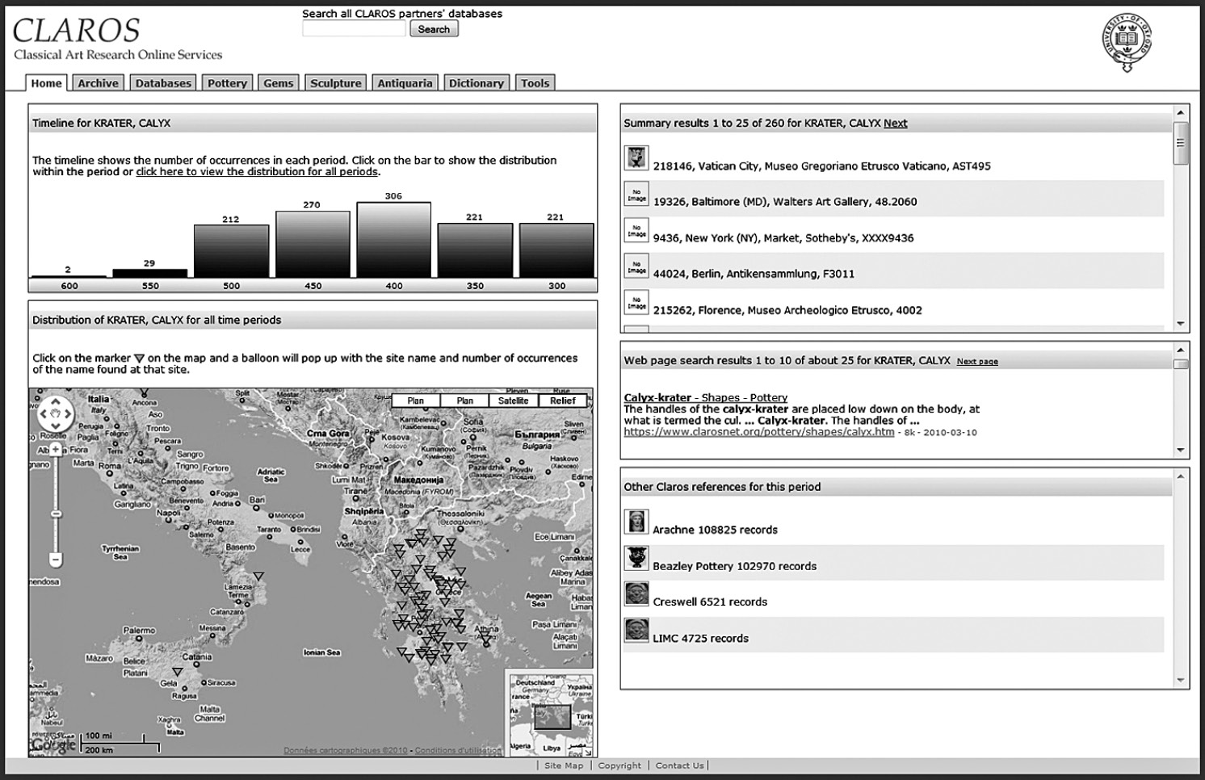The width and height of the screenshot is (1205, 780).
Task: Click the No Image icon for Sotheby's record
Action: 636,230
